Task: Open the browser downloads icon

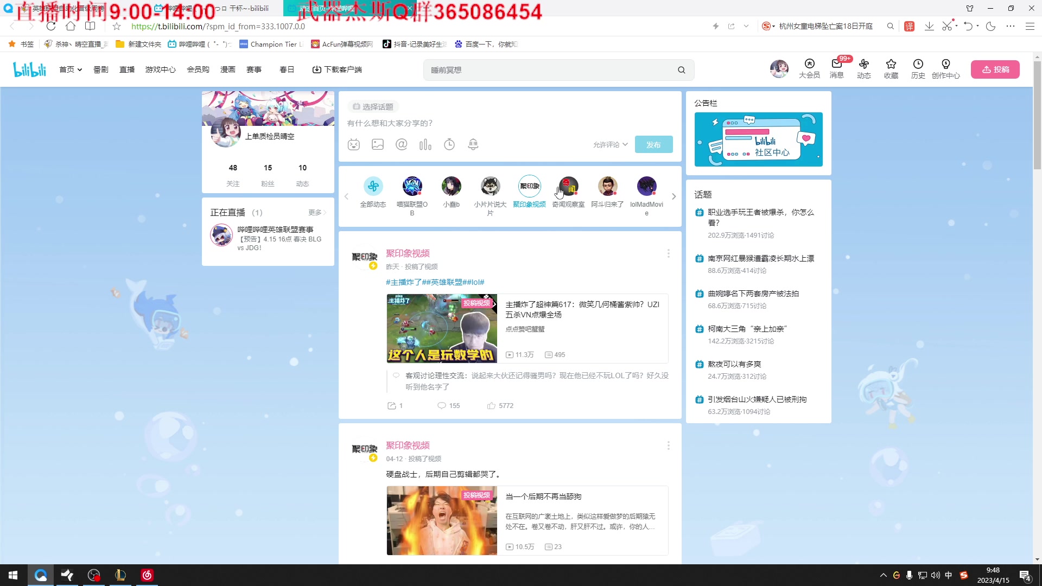Action: 929,26
